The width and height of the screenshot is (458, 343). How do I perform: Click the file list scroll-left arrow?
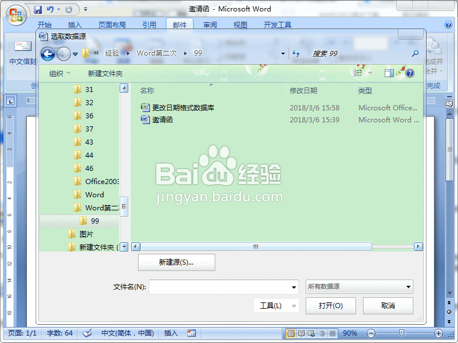point(136,247)
